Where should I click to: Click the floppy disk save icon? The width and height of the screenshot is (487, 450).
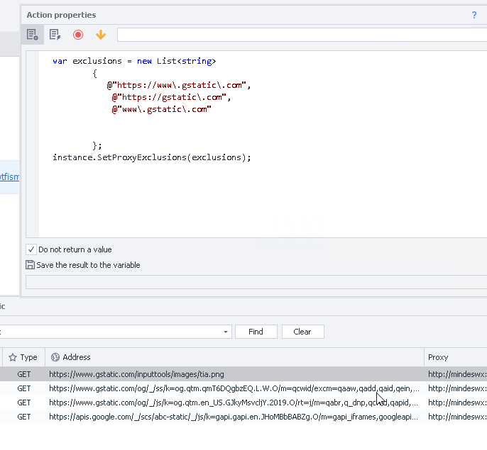coord(30,265)
